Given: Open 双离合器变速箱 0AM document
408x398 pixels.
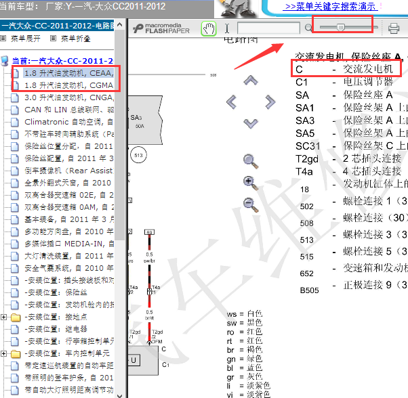Looking at the screenshot, I should click(x=69, y=207).
